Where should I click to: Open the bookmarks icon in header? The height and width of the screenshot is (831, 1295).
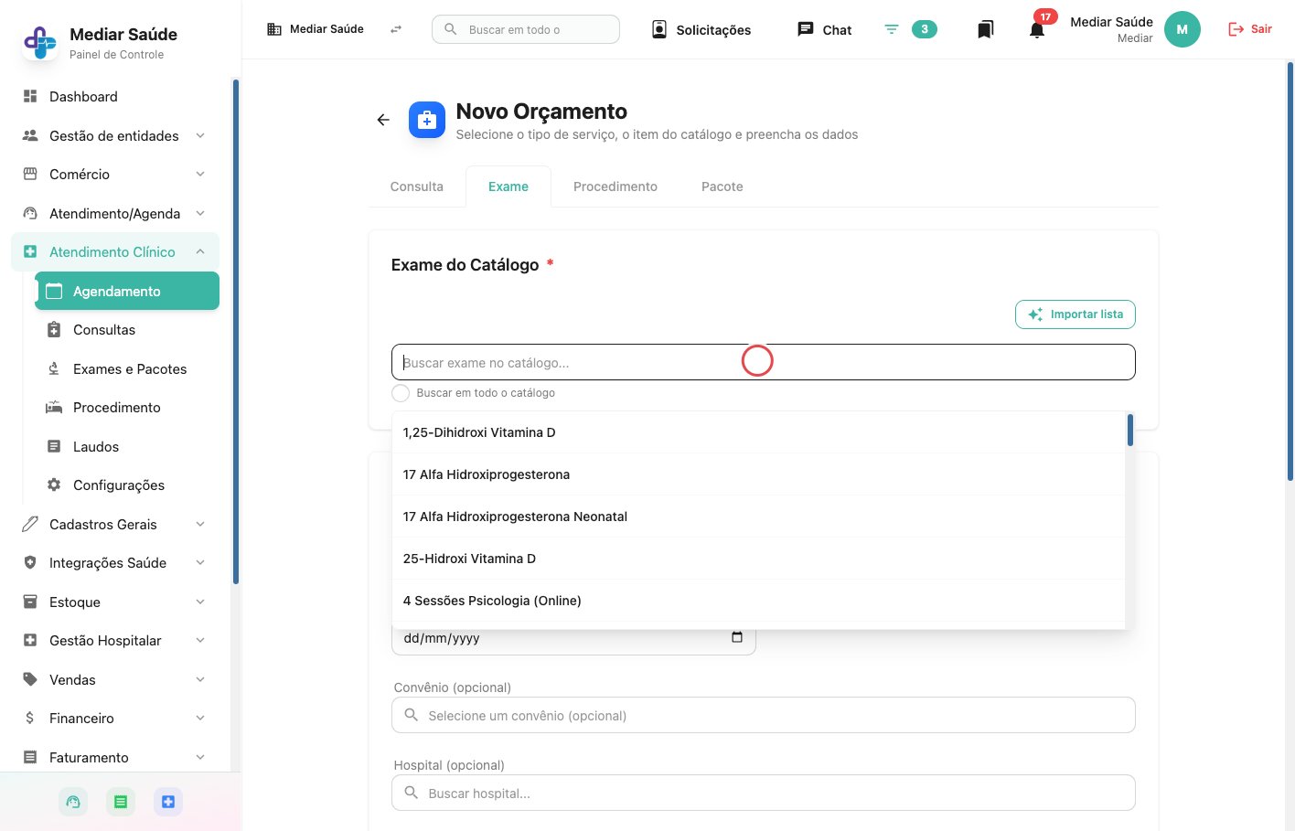pyautogui.click(x=985, y=30)
